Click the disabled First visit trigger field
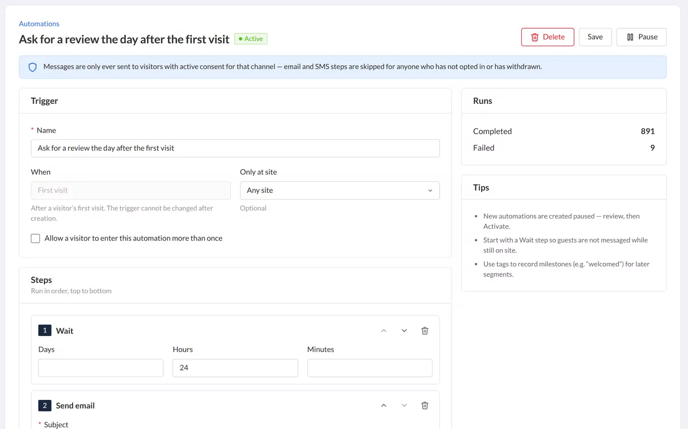 click(130, 191)
